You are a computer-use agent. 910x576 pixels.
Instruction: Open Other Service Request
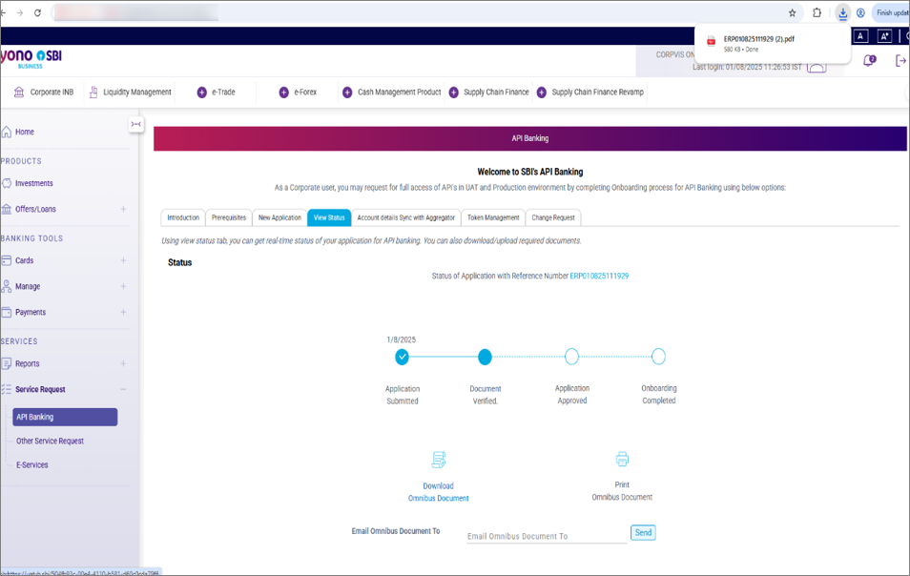click(50, 441)
